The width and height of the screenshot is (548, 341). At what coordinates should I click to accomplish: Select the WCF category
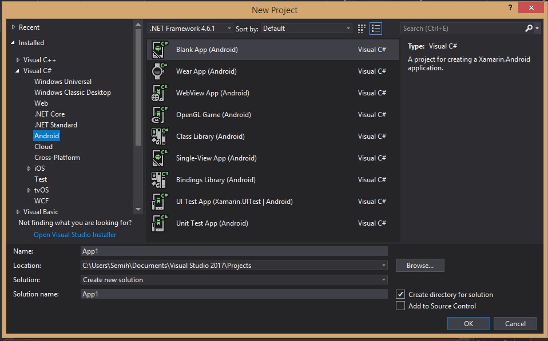(x=41, y=201)
